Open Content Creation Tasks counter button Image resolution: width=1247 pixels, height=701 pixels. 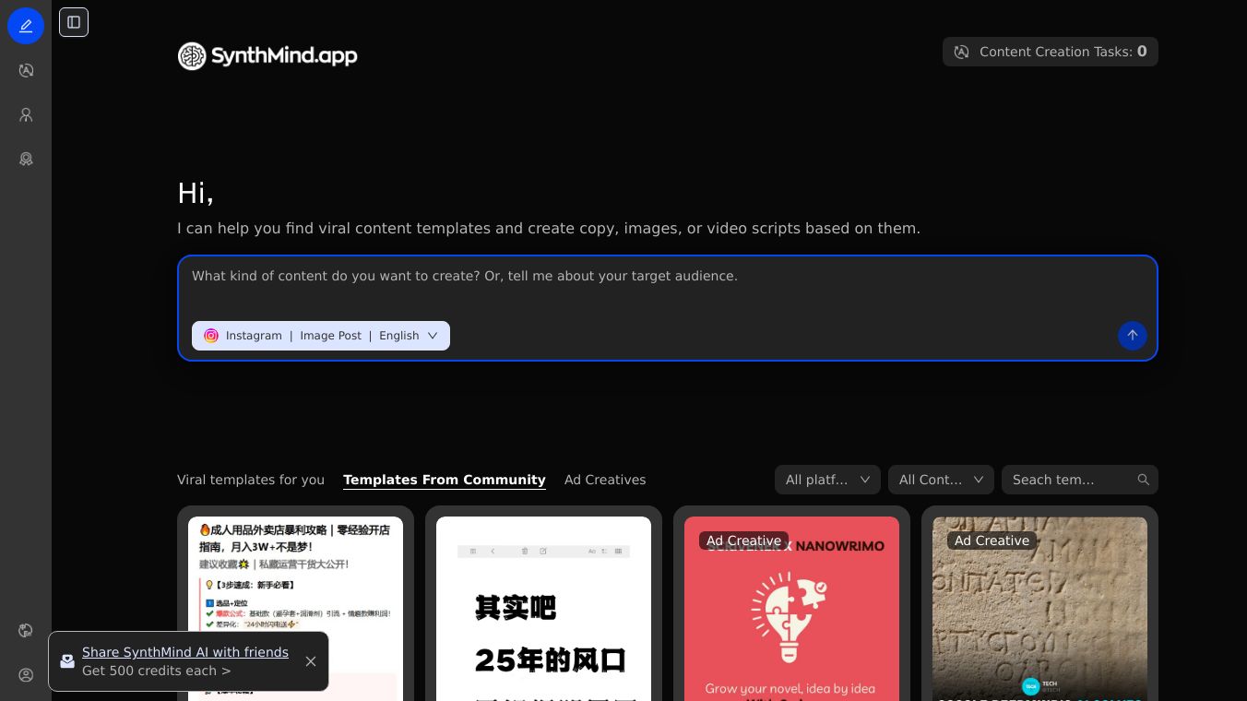point(1051,52)
